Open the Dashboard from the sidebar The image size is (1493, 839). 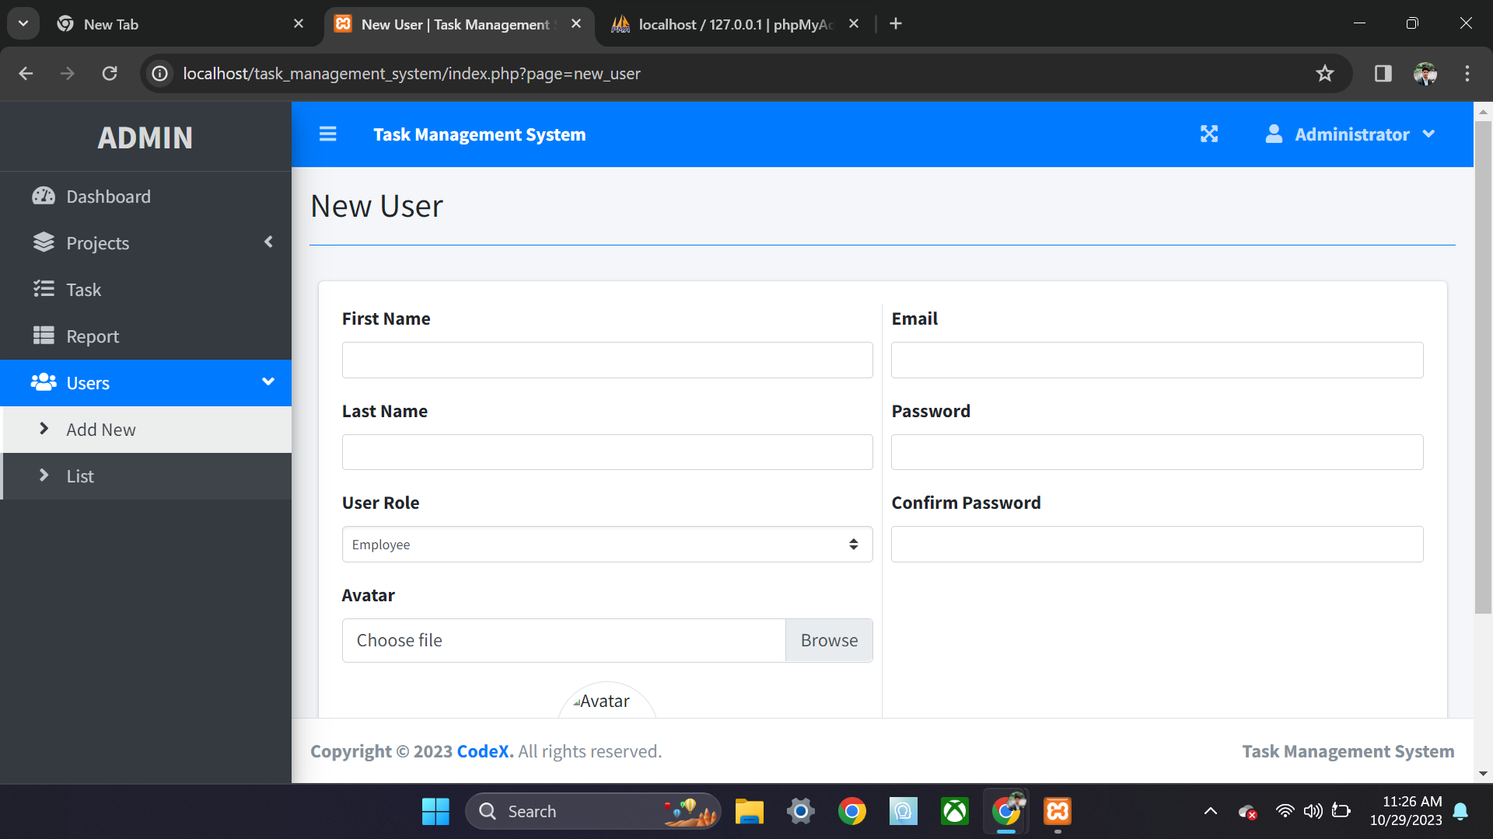pyautogui.click(x=109, y=196)
